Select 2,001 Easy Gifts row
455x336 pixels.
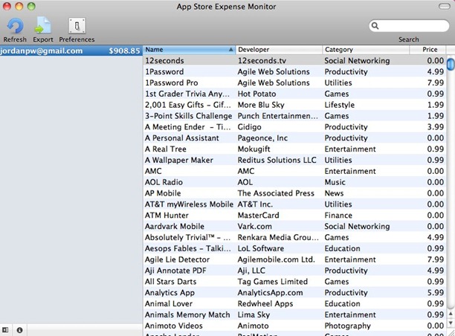(x=294, y=105)
